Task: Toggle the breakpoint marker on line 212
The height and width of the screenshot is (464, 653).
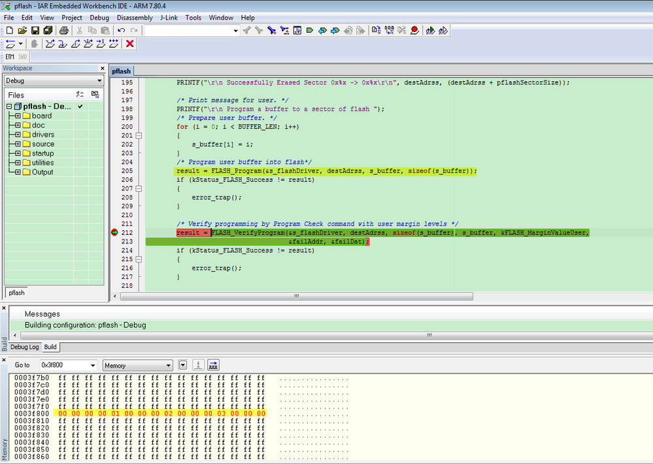Action: tap(115, 232)
